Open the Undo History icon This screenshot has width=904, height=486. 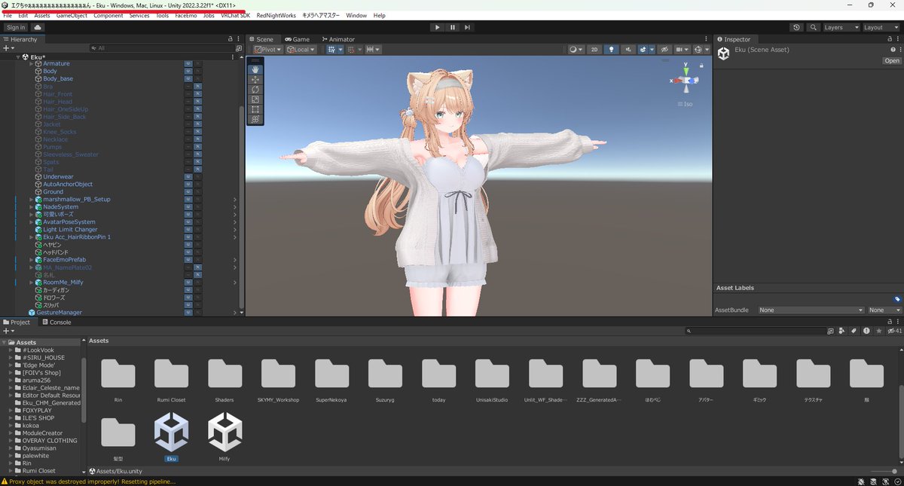click(797, 27)
